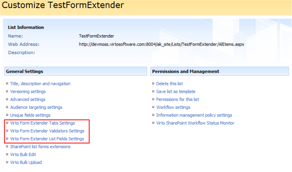Click Delete this list
Image resolution: width=292 pixels, height=172 pixels.
pyautogui.click(x=170, y=84)
